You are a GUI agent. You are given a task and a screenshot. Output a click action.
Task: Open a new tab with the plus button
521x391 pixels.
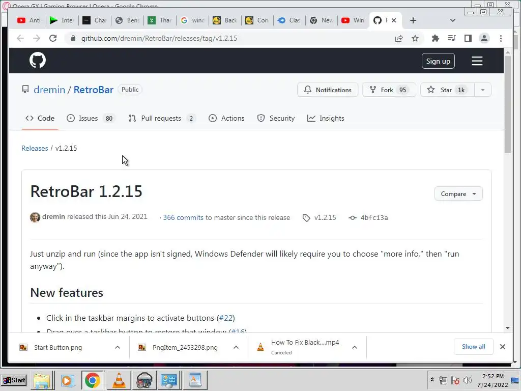tap(413, 20)
